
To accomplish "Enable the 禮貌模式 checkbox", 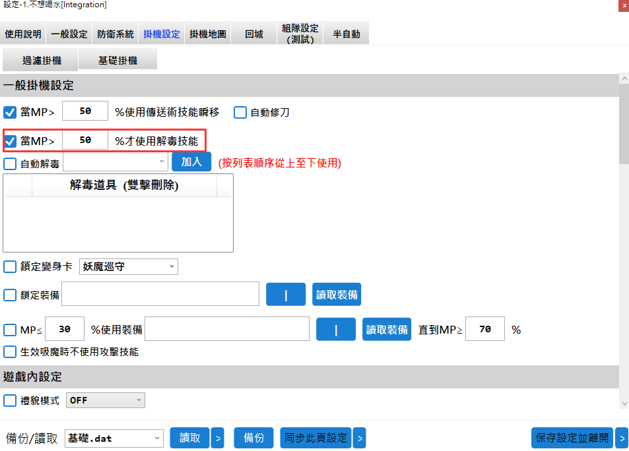I will [x=10, y=400].
